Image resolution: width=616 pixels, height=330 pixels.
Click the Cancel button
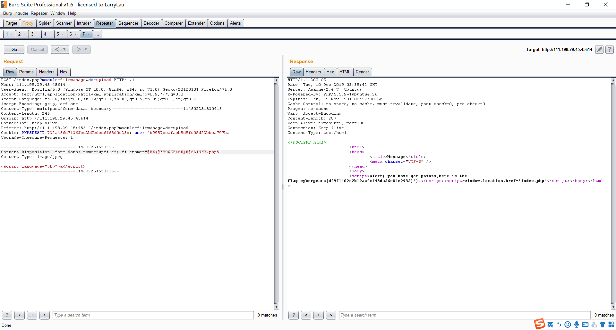click(38, 49)
